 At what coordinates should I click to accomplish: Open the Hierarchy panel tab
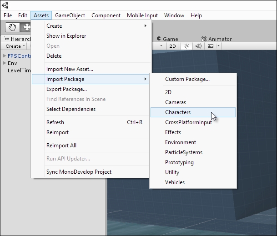click(x=17, y=39)
